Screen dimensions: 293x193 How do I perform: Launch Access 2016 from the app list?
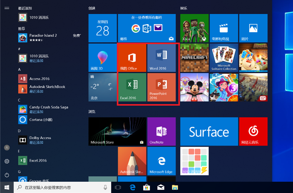[50, 79]
